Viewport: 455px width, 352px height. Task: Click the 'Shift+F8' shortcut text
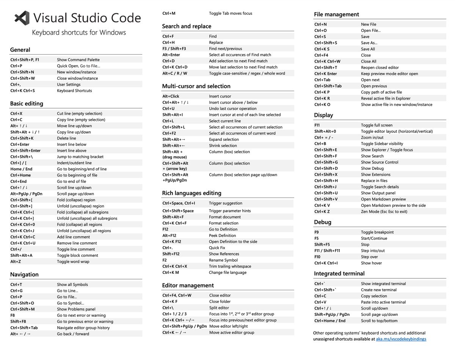(x=18, y=321)
